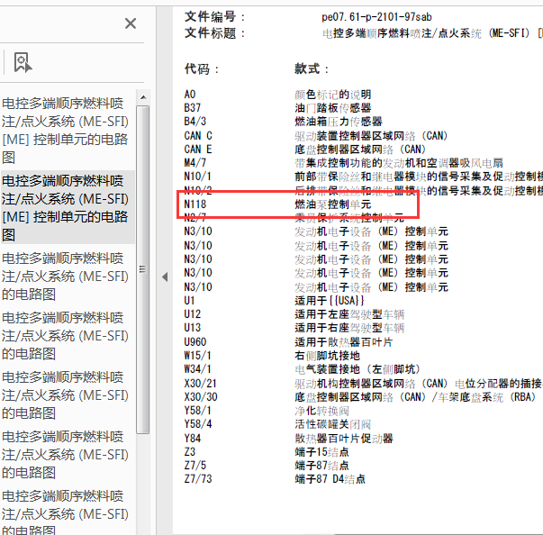The height and width of the screenshot is (535, 543).
Task: Click description 右侧脚坑接地
Action: [x=327, y=356]
